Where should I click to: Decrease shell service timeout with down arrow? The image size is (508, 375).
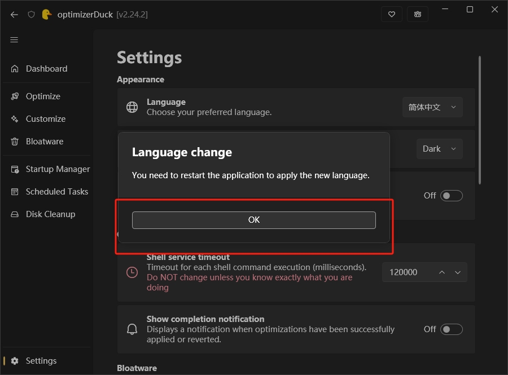coord(457,272)
